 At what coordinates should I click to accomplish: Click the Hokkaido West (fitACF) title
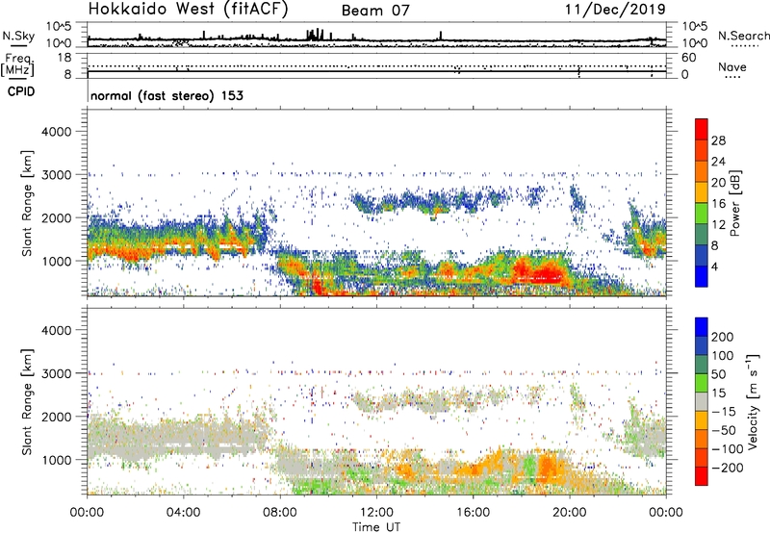(x=188, y=10)
